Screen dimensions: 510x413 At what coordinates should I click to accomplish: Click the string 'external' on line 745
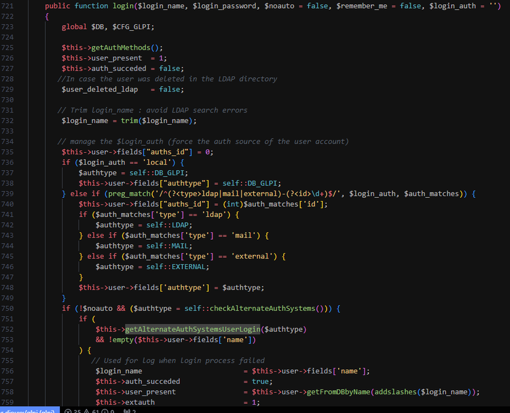click(252, 256)
